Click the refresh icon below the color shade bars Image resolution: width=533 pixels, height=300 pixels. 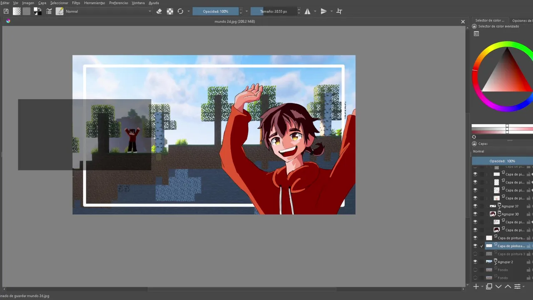[x=474, y=137]
